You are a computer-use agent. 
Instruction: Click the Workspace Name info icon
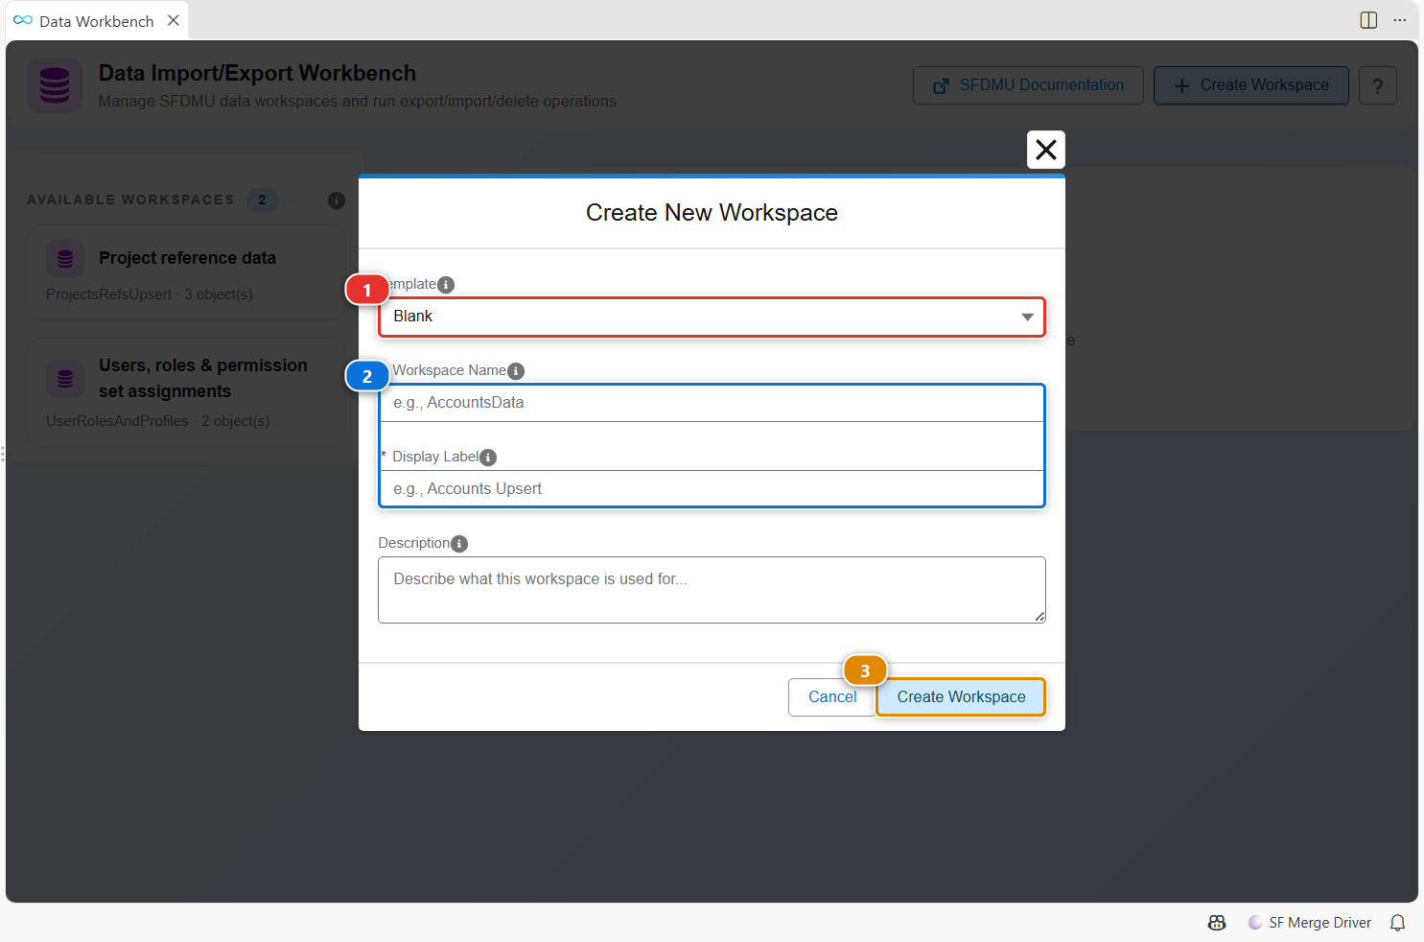(516, 371)
